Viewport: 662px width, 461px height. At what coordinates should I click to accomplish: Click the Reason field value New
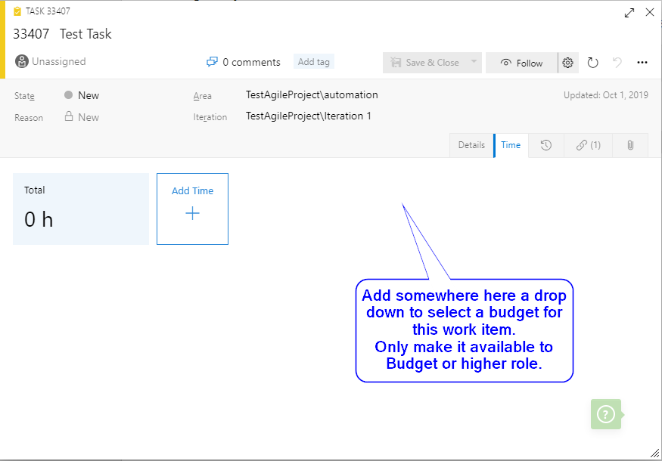pyautogui.click(x=89, y=117)
